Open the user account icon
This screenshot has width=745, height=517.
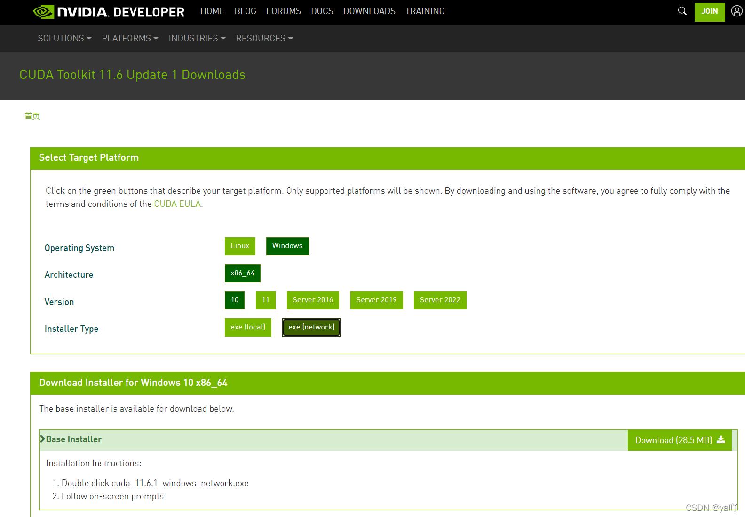(x=737, y=11)
